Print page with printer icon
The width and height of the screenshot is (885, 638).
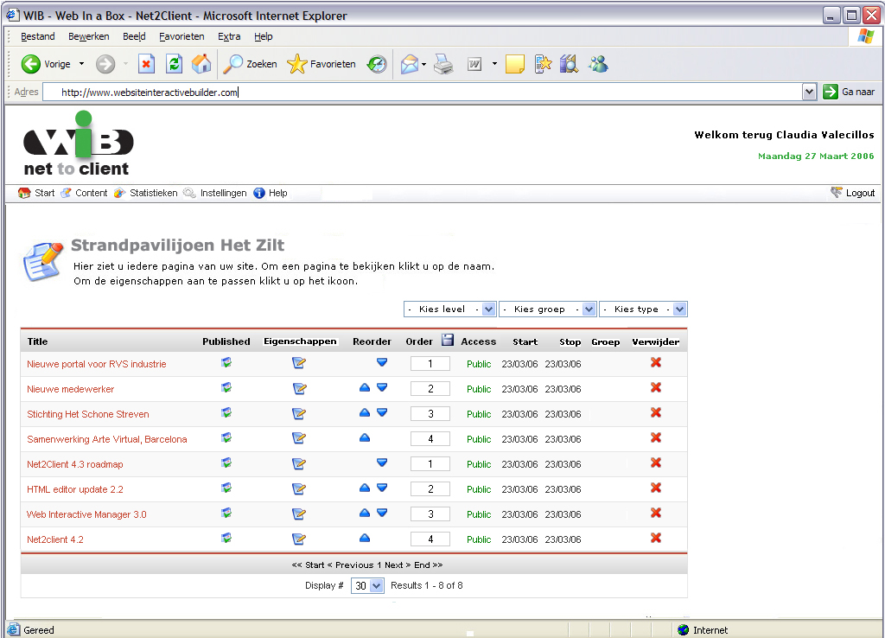(443, 64)
